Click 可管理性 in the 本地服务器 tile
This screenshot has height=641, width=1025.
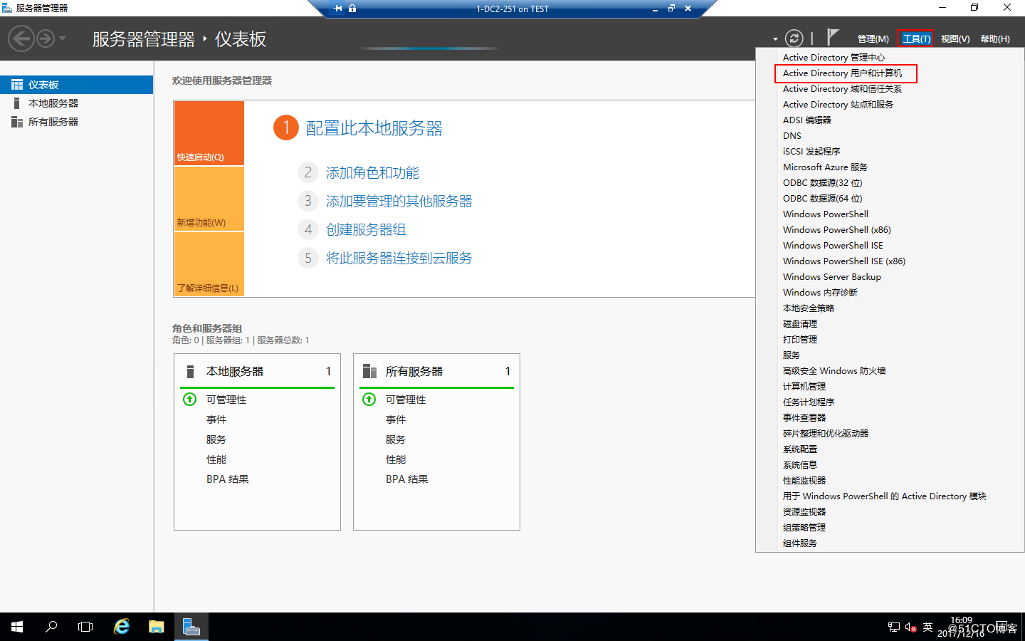click(x=226, y=400)
